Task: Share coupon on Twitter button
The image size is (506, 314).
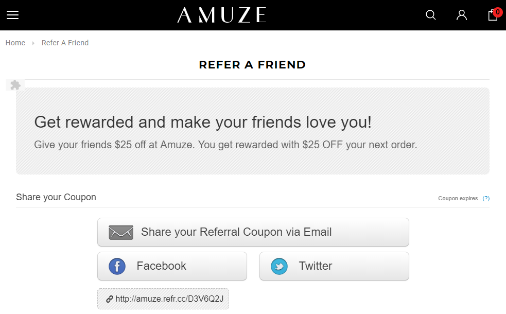Action: pyautogui.click(x=334, y=266)
